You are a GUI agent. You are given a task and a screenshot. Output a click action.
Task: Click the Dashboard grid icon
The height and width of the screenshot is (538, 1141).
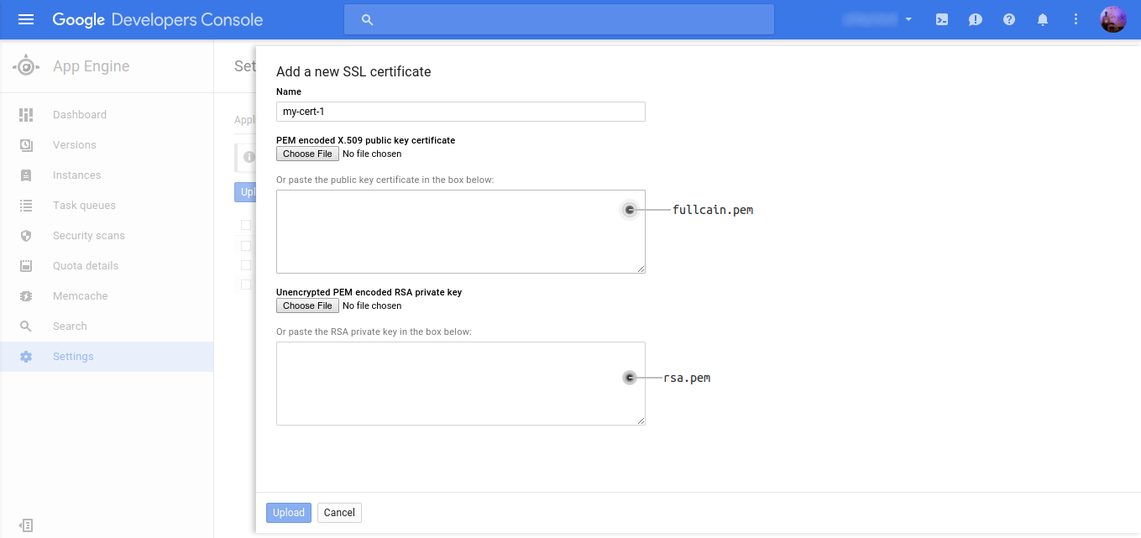tap(26, 115)
